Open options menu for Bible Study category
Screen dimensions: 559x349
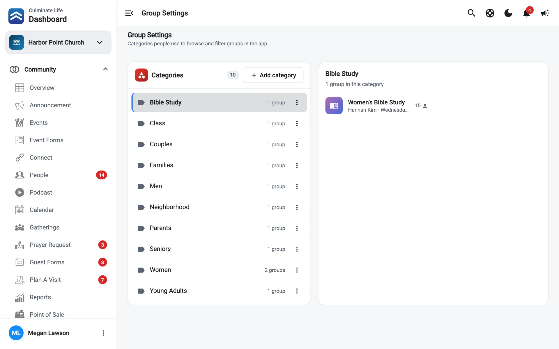coord(297,102)
